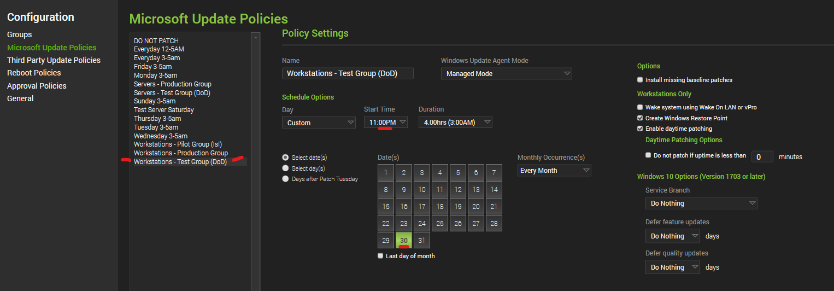Go to Third Party Update Policies

click(x=54, y=60)
